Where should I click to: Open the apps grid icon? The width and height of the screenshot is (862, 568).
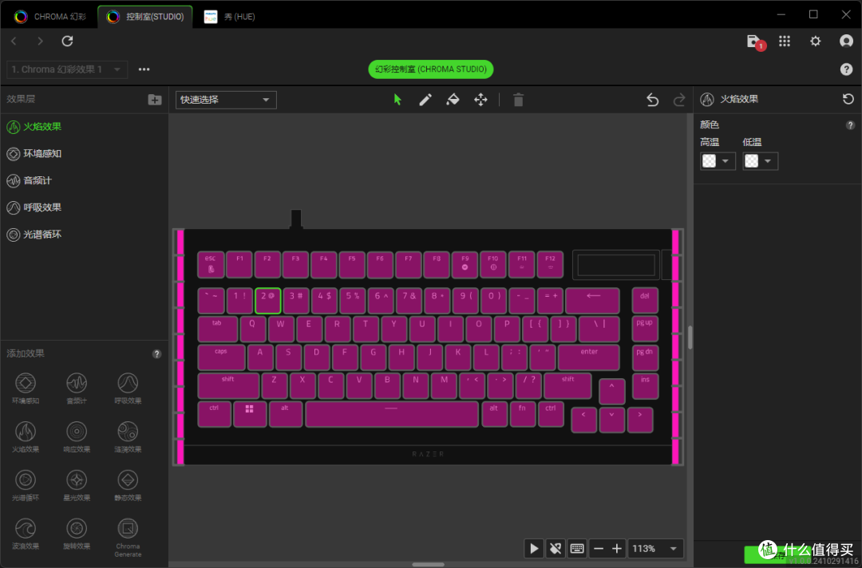click(x=785, y=41)
